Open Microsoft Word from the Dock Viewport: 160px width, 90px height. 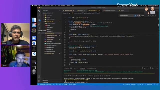(34, 43)
